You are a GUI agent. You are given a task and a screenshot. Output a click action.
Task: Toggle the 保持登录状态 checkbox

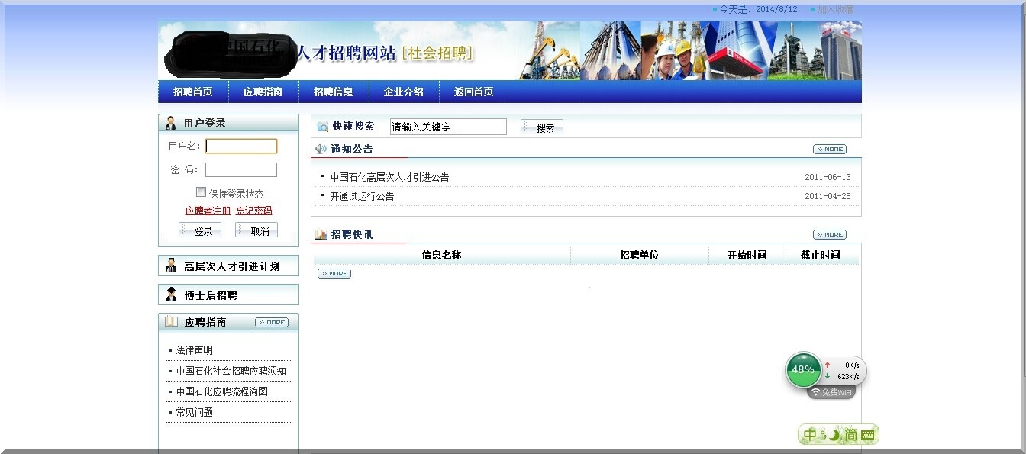[202, 192]
